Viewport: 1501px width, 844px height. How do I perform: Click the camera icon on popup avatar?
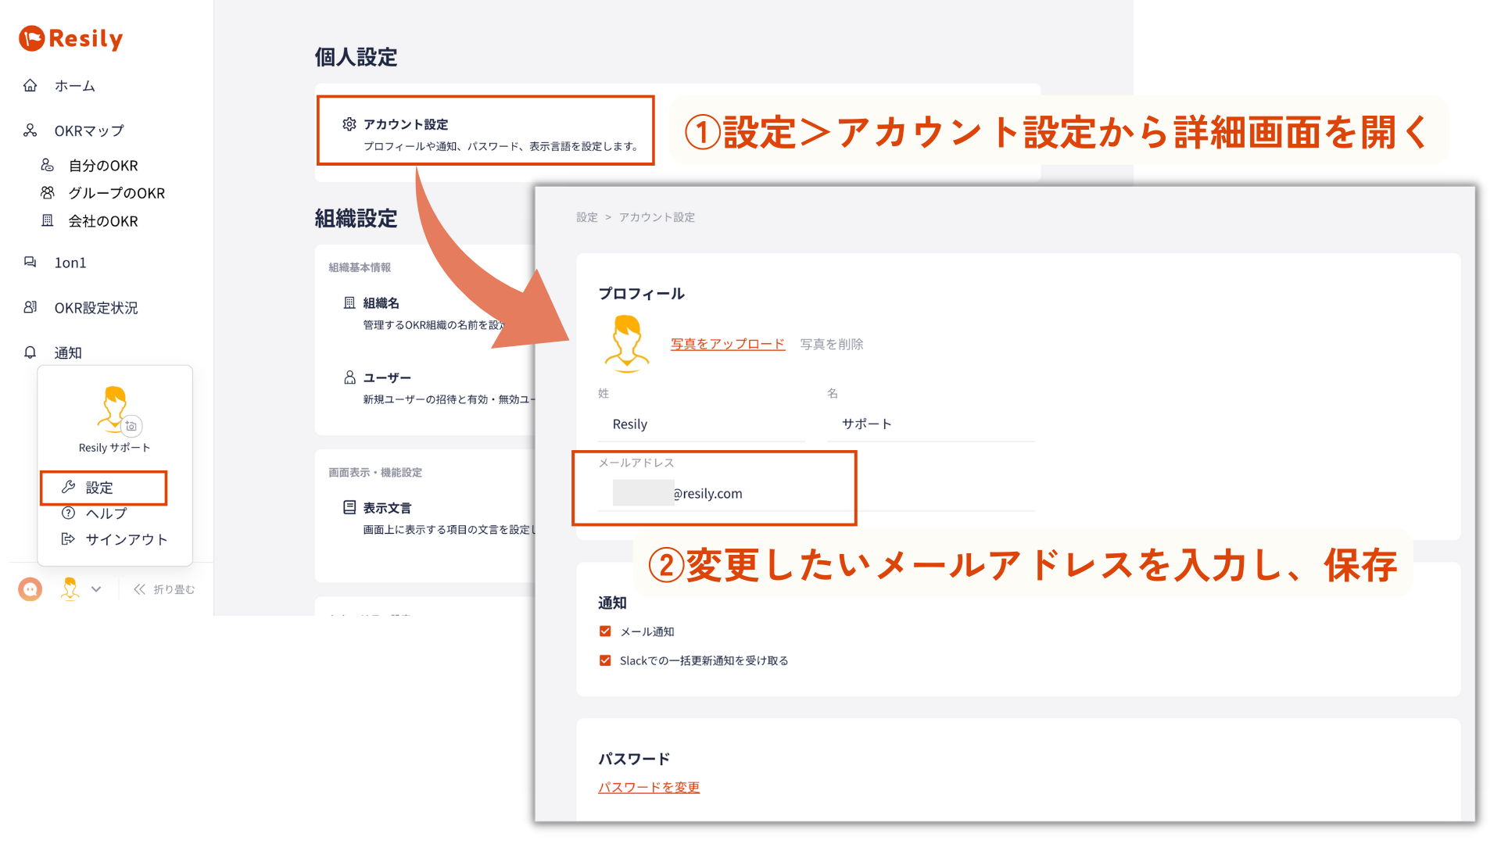(131, 426)
